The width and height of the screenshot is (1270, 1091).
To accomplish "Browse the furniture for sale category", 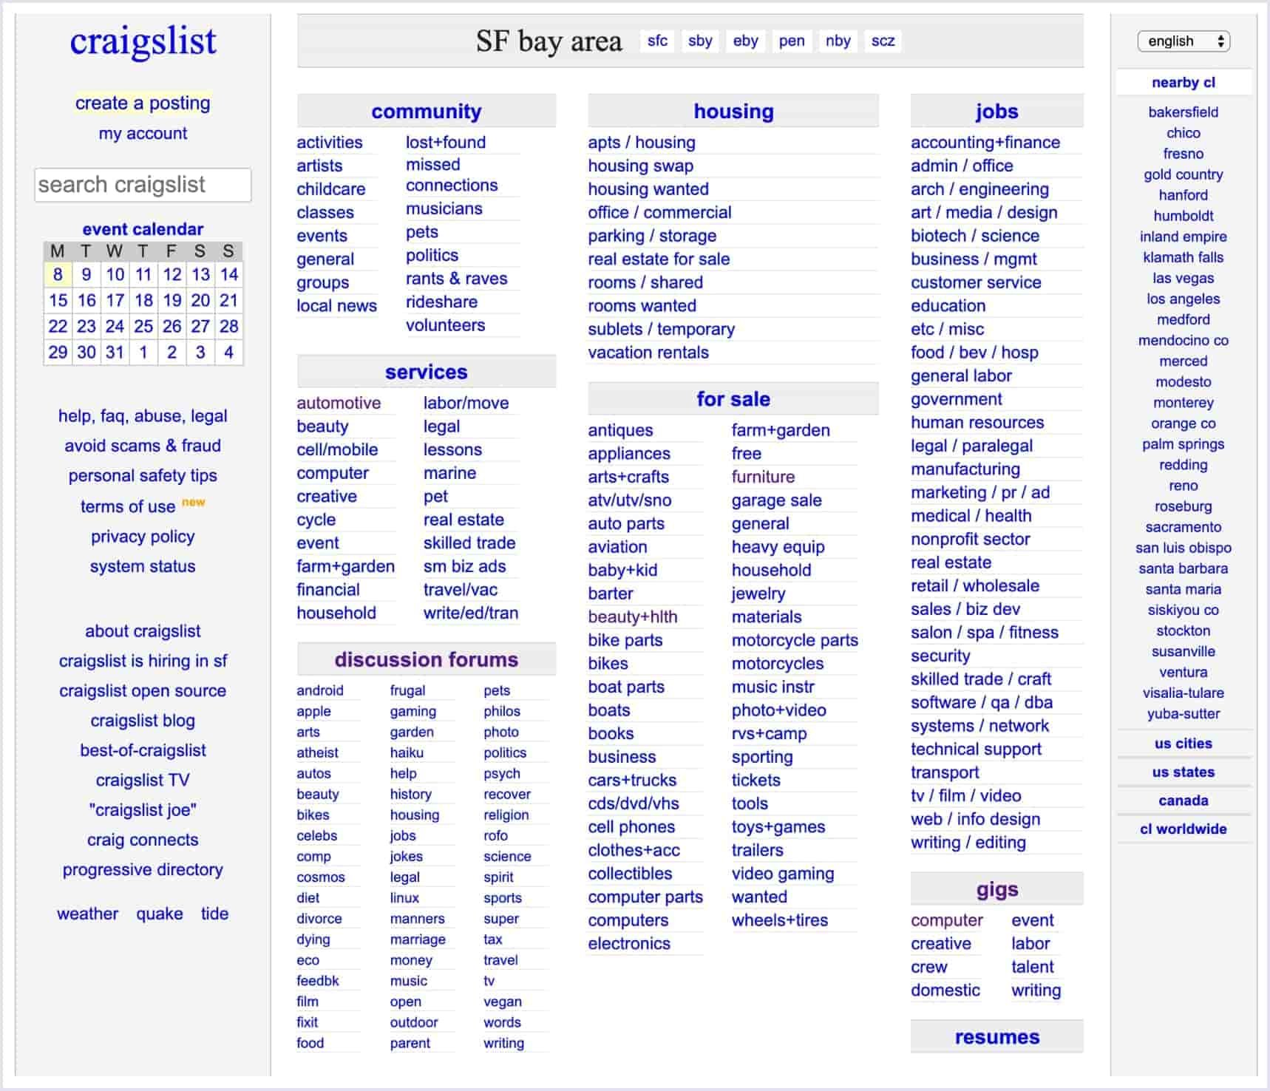I will coord(763,477).
